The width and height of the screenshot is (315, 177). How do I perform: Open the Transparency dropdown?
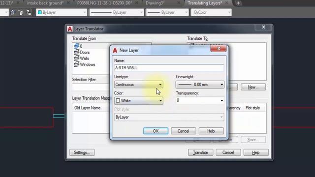click(x=200, y=100)
